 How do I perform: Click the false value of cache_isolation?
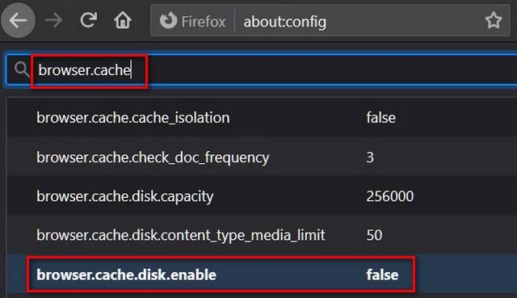[x=380, y=118]
